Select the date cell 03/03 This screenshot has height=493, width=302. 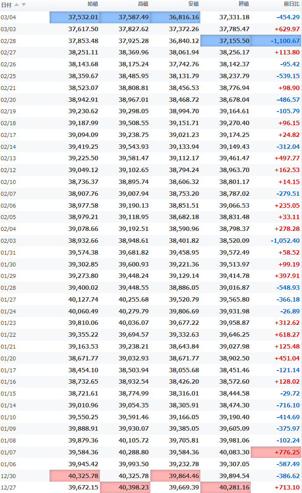(x=8, y=29)
